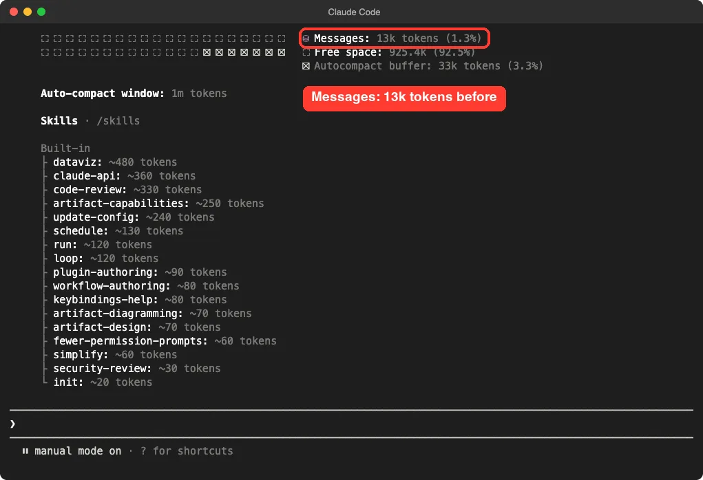Click the Autocompact buffer crossed-box icon
This screenshot has width=703, height=480.
(306, 66)
